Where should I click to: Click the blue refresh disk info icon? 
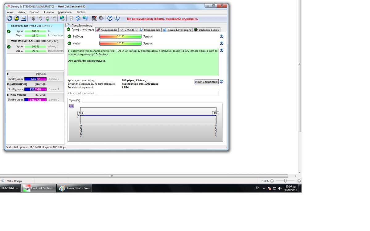10,18
